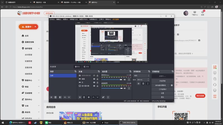Viewport: 223px width, 125px height.
Task: Open OBS 帮助(H) menu
Action: tap(108, 19)
